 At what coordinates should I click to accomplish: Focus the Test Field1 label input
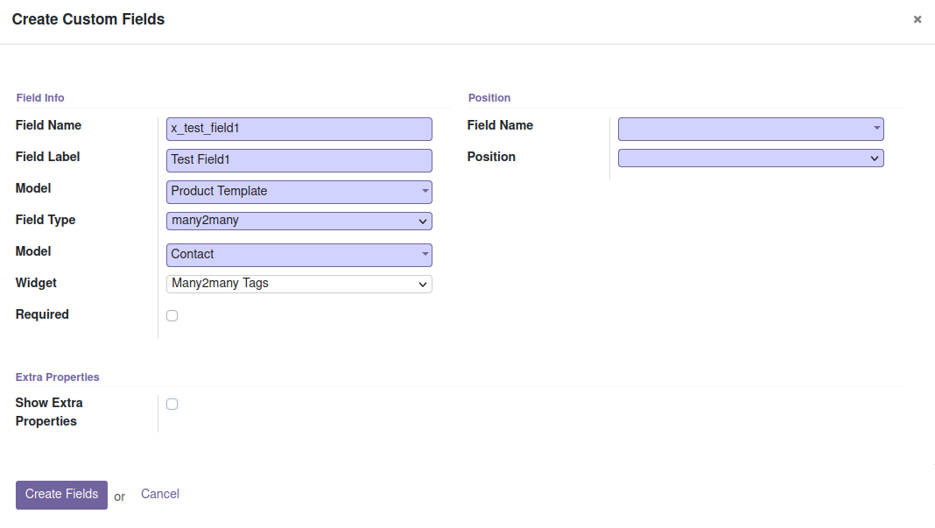point(299,160)
